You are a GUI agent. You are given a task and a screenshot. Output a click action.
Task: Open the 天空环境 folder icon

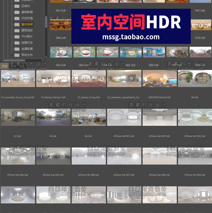click(17, 18)
